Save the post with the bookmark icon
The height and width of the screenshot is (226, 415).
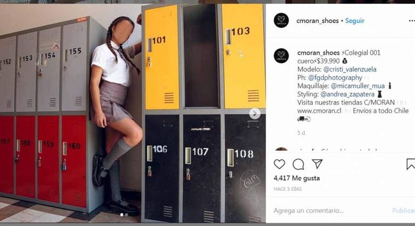(410, 164)
